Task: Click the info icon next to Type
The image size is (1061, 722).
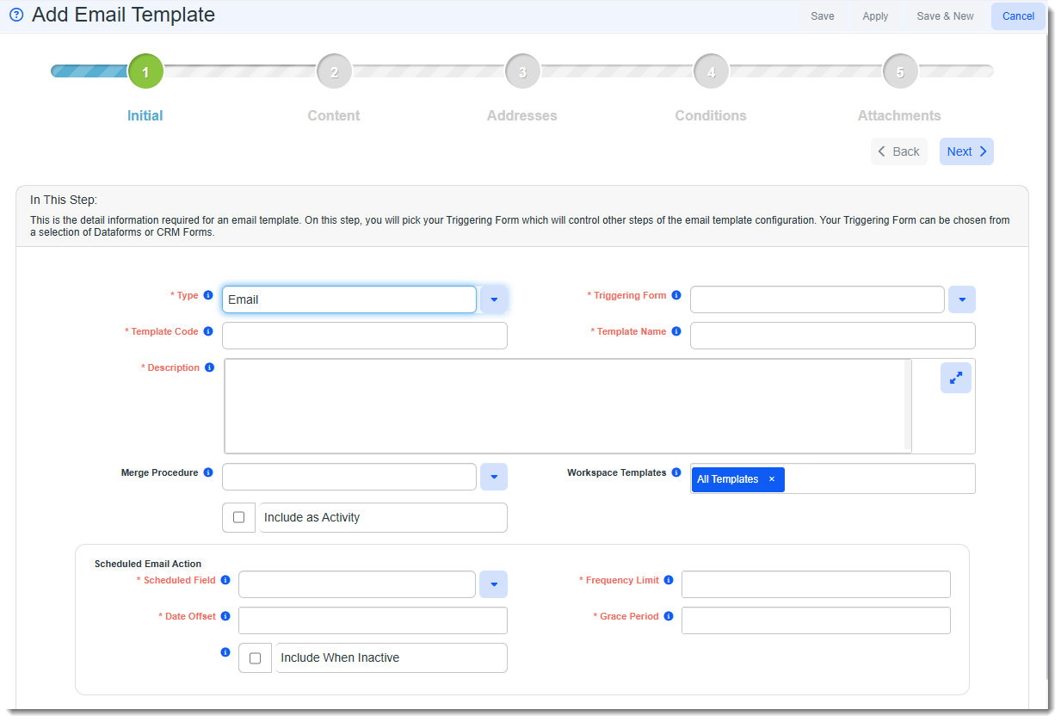Action: point(208,295)
